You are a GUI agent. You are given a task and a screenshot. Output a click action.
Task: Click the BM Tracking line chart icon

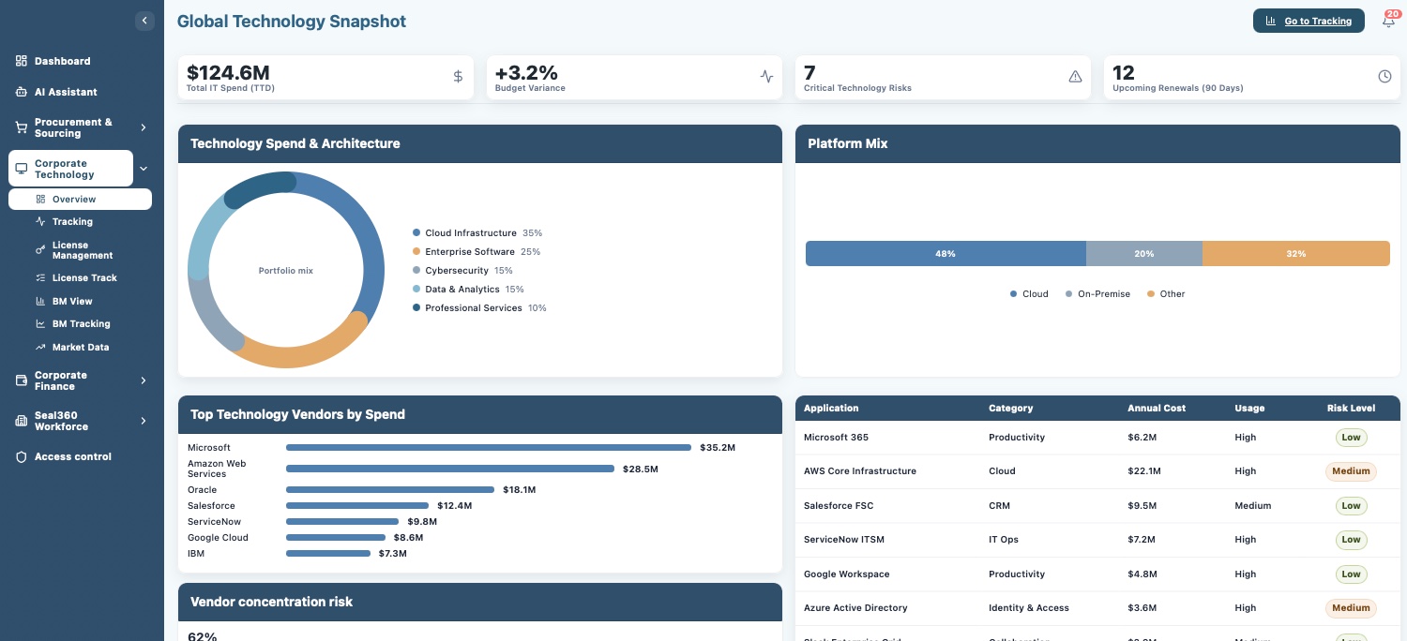[40, 324]
